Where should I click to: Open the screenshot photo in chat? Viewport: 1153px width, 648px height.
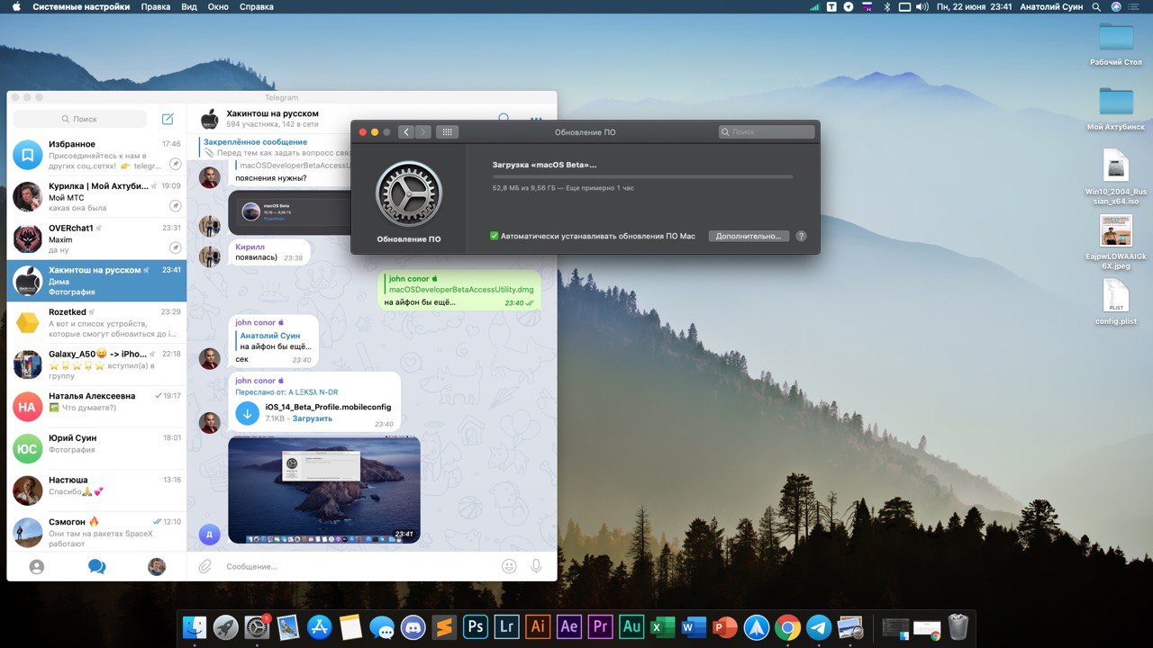click(x=324, y=490)
